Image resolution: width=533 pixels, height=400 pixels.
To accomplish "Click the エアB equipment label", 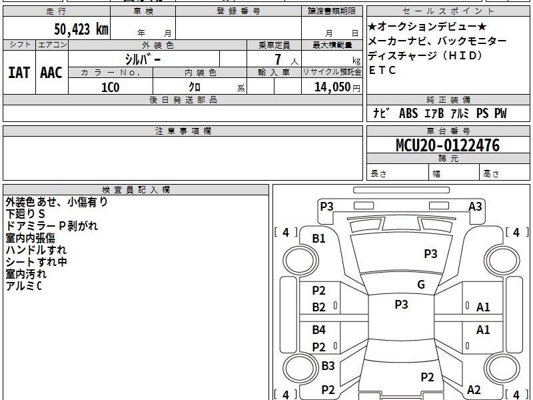I will pos(434,113).
